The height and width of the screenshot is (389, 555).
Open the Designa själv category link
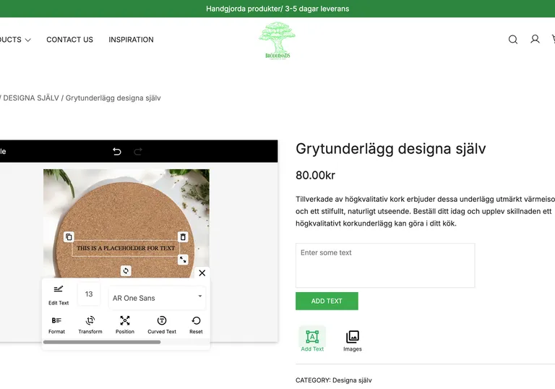click(352, 380)
